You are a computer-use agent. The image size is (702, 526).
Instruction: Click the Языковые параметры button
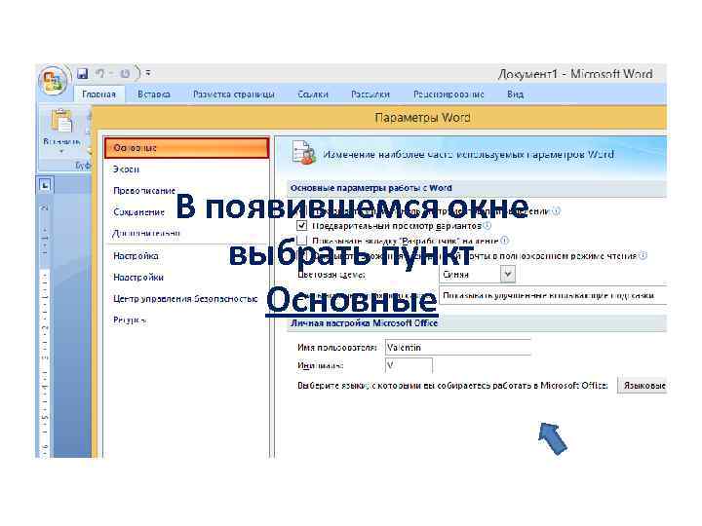642,385
